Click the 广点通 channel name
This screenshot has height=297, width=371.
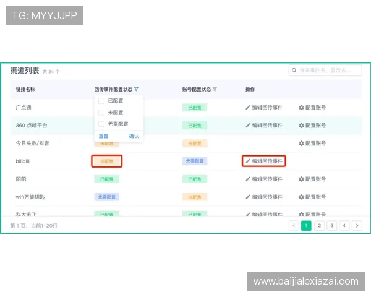click(23, 108)
